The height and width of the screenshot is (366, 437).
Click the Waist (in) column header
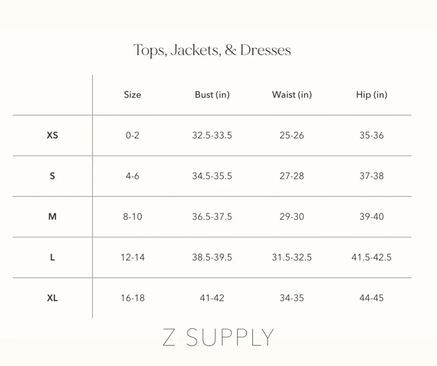pos(292,95)
